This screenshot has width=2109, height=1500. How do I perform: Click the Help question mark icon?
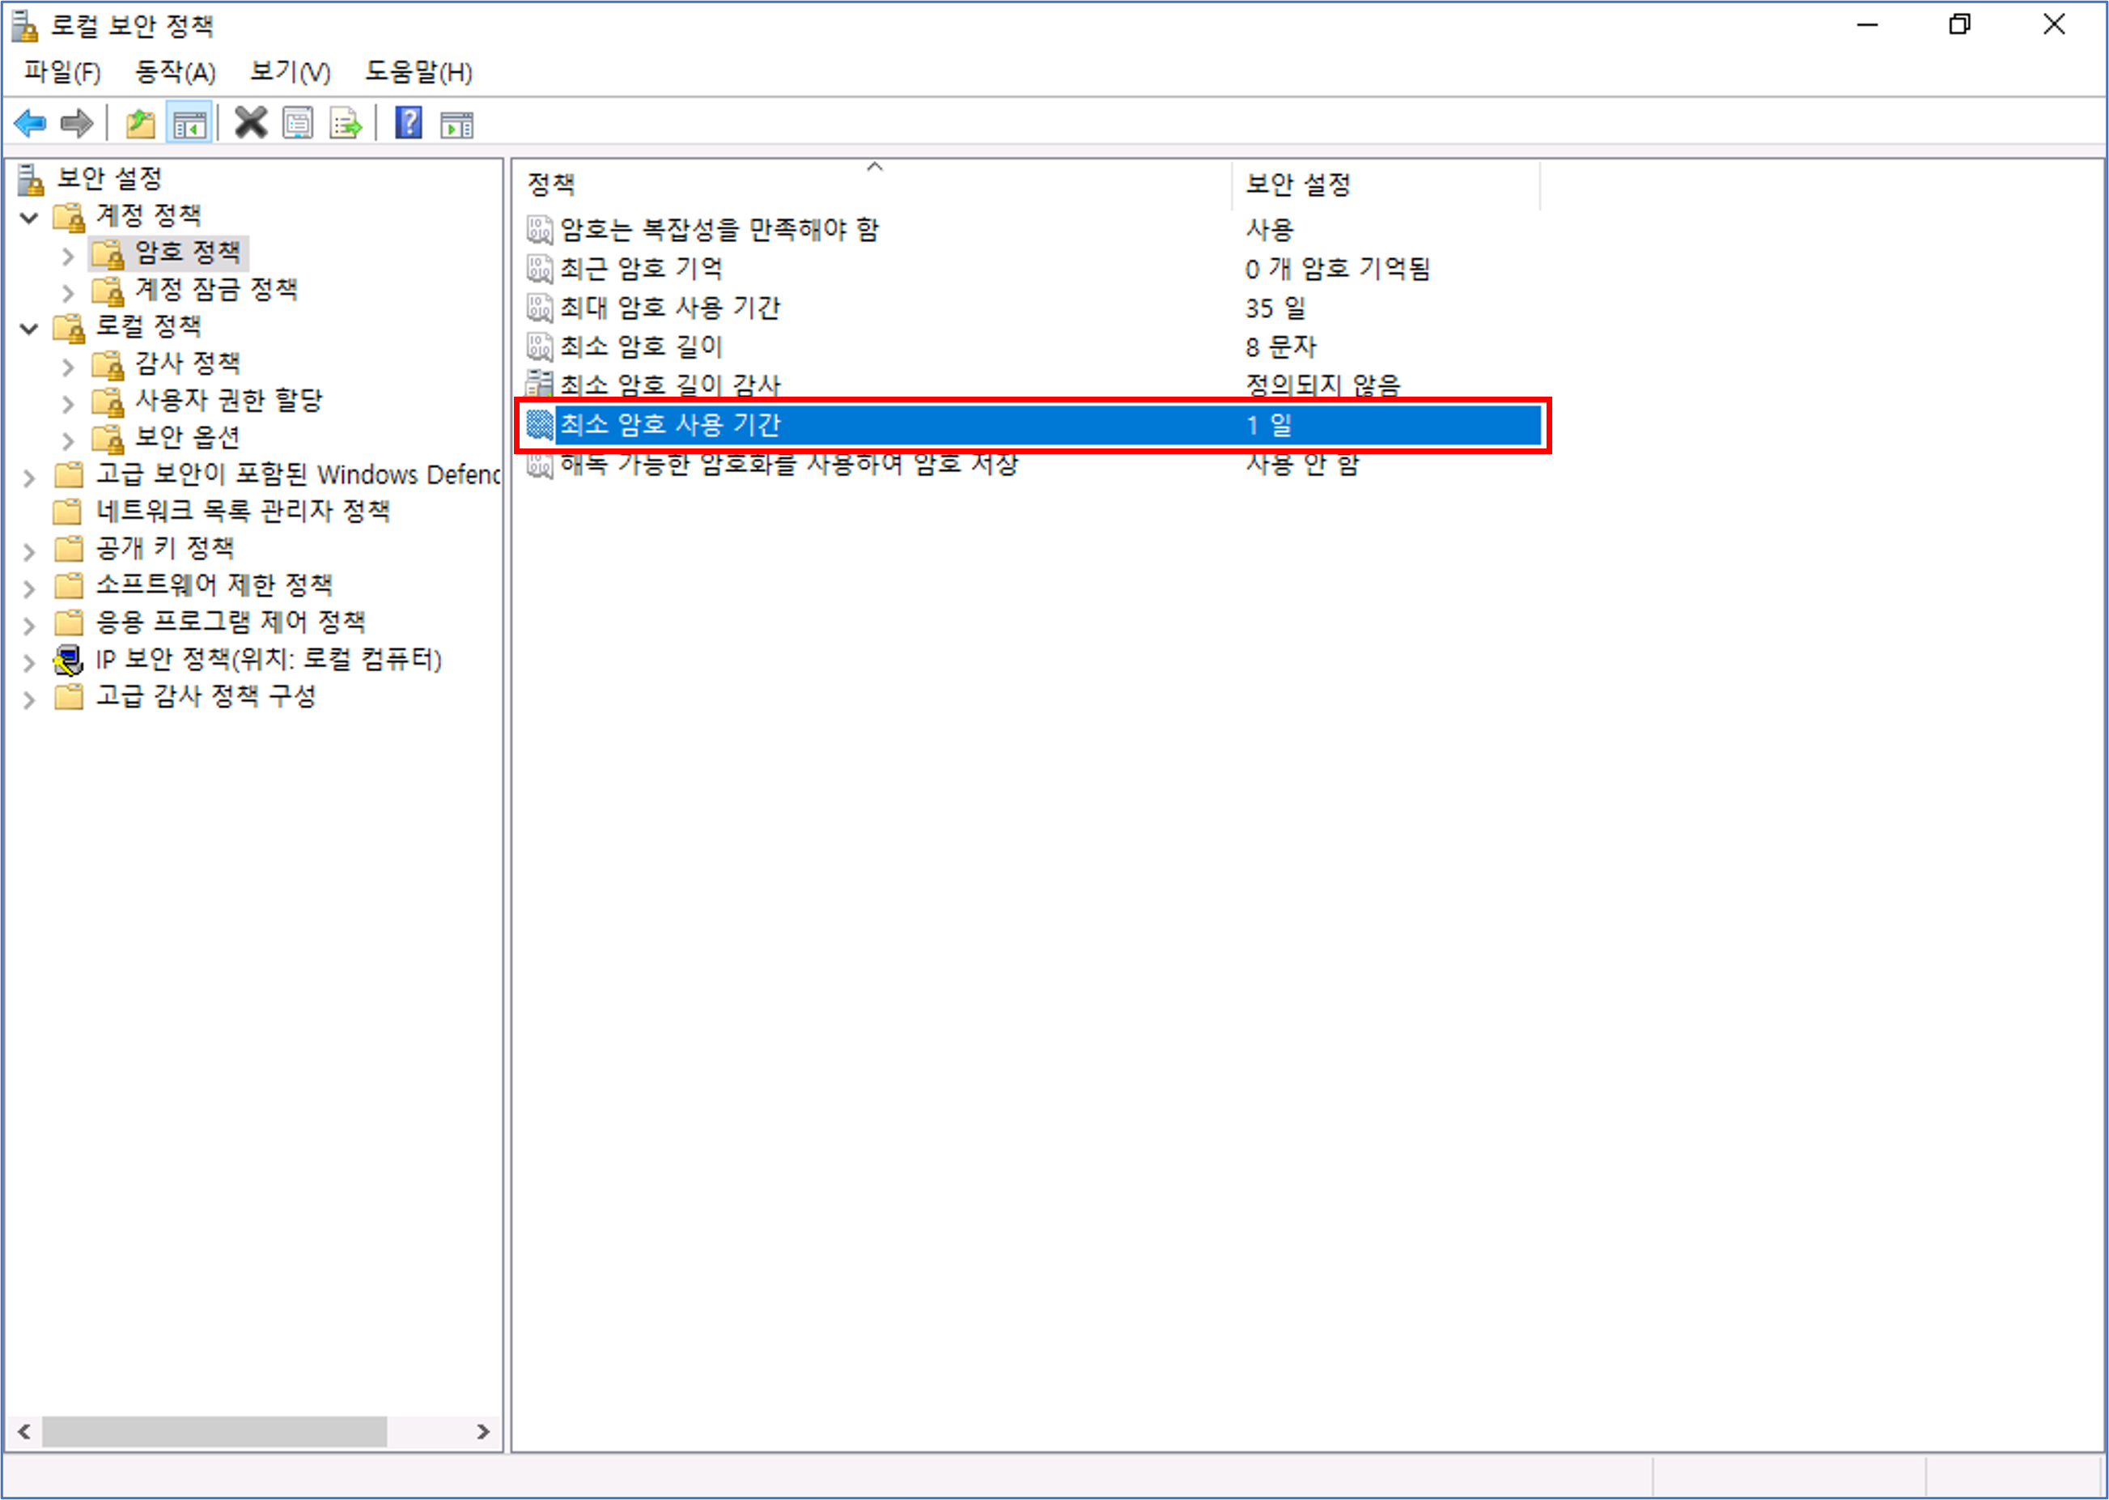tap(408, 123)
